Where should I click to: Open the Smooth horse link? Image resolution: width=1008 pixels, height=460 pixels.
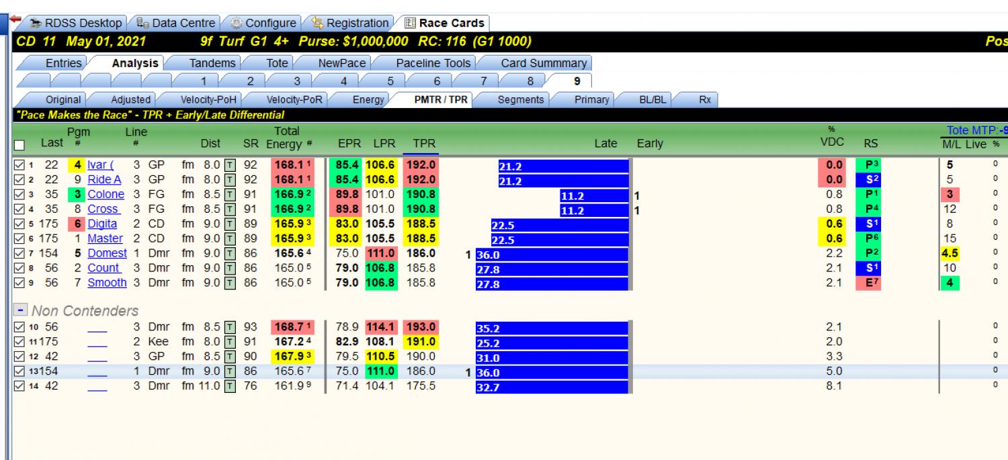pyautogui.click(x=107, y=283)
